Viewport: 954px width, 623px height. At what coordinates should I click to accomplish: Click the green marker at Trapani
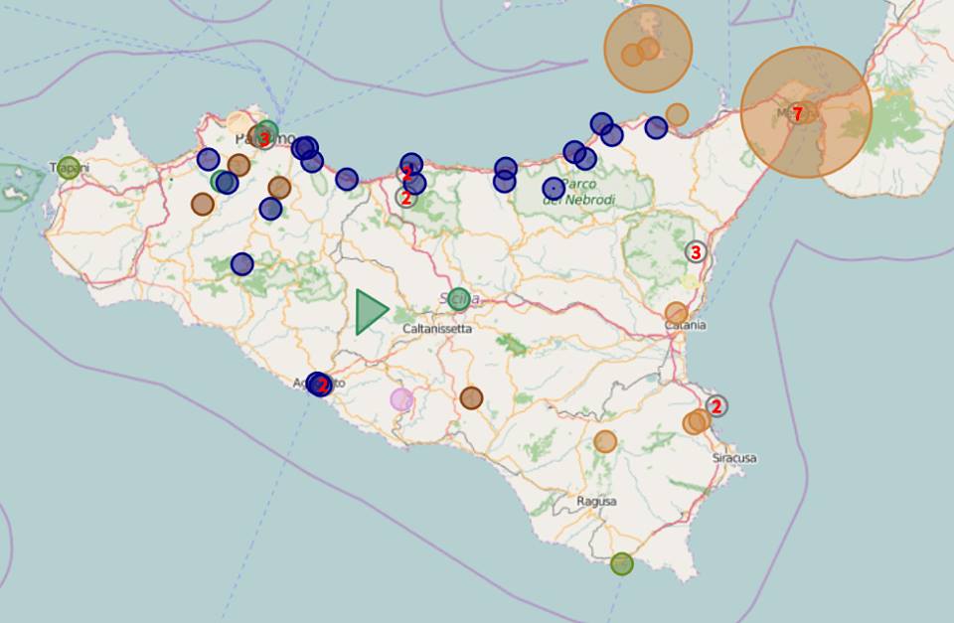[x=68, y=167]
